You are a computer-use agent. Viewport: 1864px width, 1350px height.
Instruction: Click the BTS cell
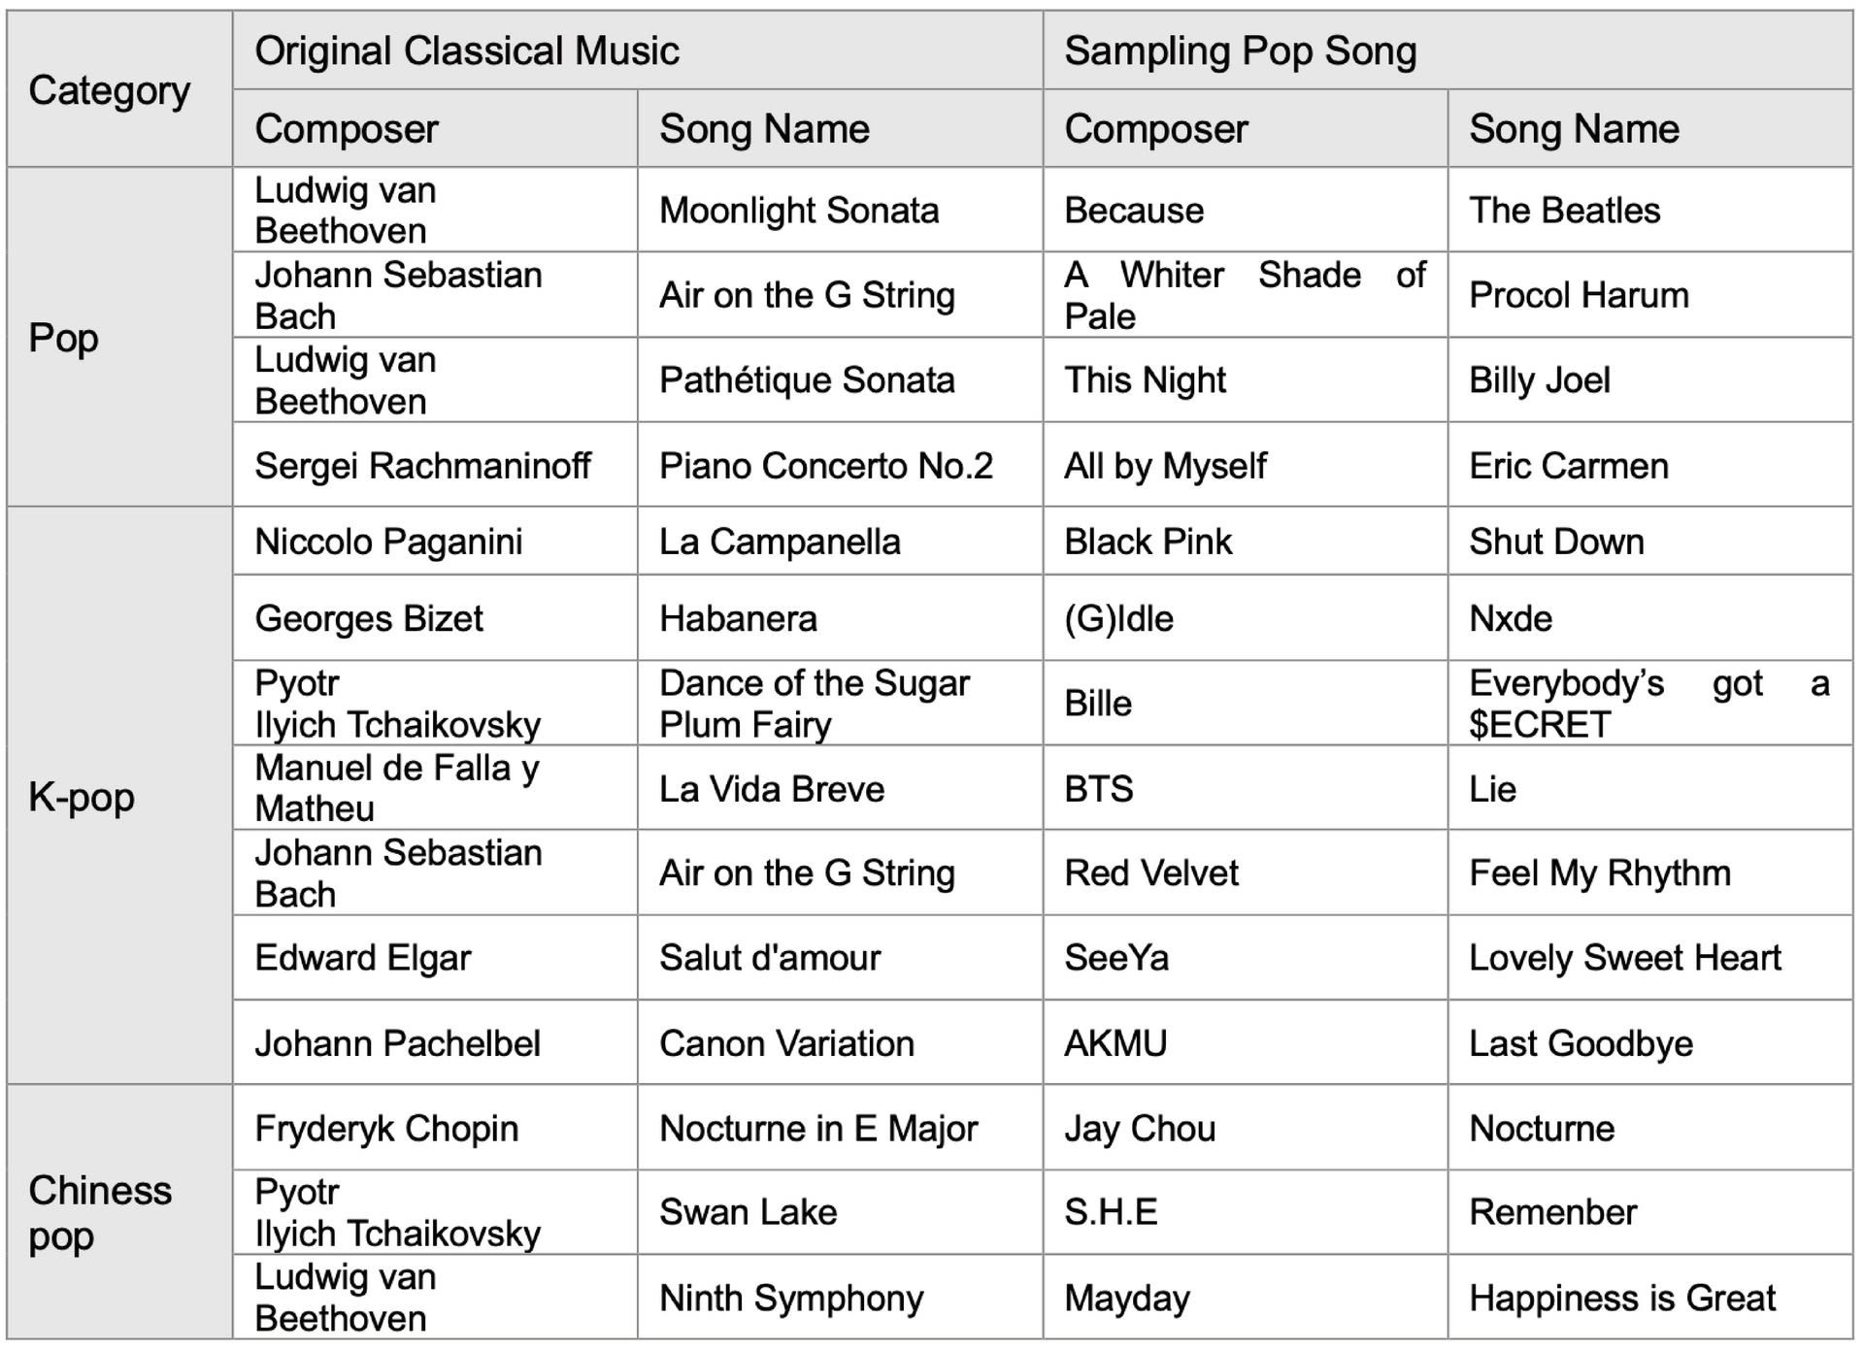1246,788
